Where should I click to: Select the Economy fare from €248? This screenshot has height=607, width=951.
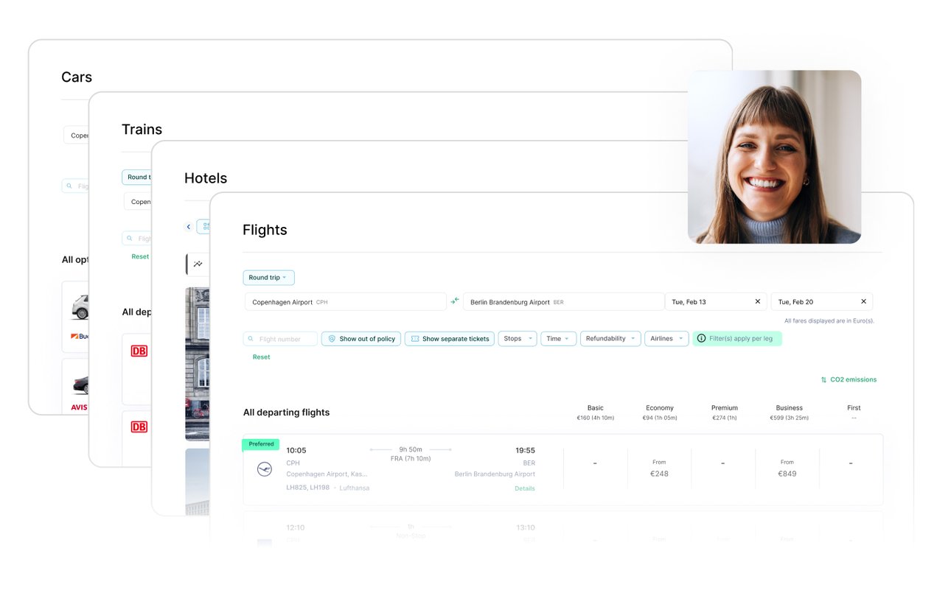(x=659, y=469)
